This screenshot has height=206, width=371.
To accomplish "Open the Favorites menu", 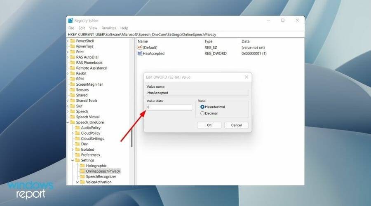I will [108, 28].
